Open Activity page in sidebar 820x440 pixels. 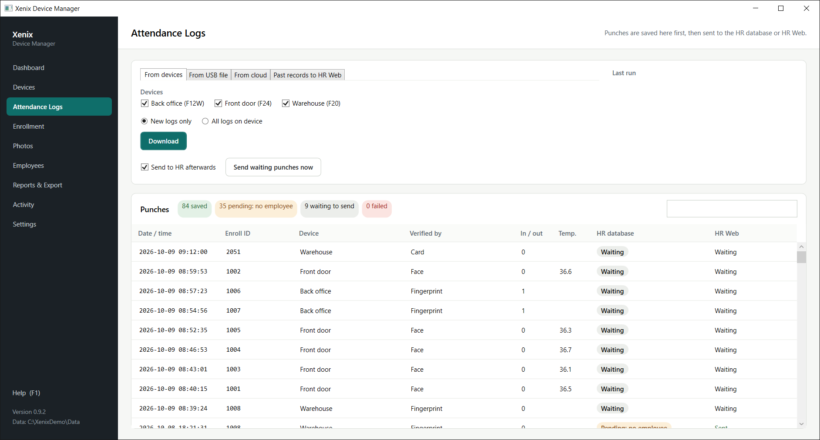tap(59, 204)
